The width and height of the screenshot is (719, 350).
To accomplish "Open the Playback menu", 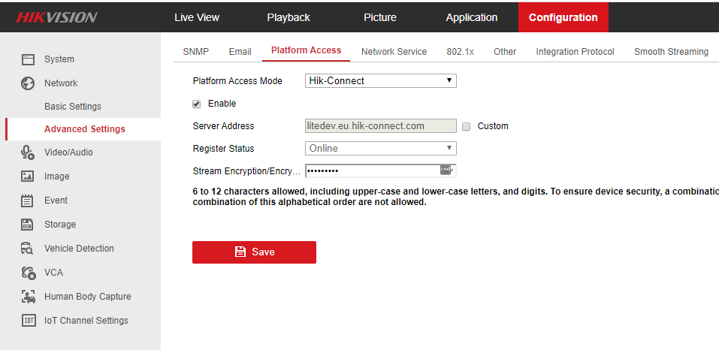I will coord(289,17).
